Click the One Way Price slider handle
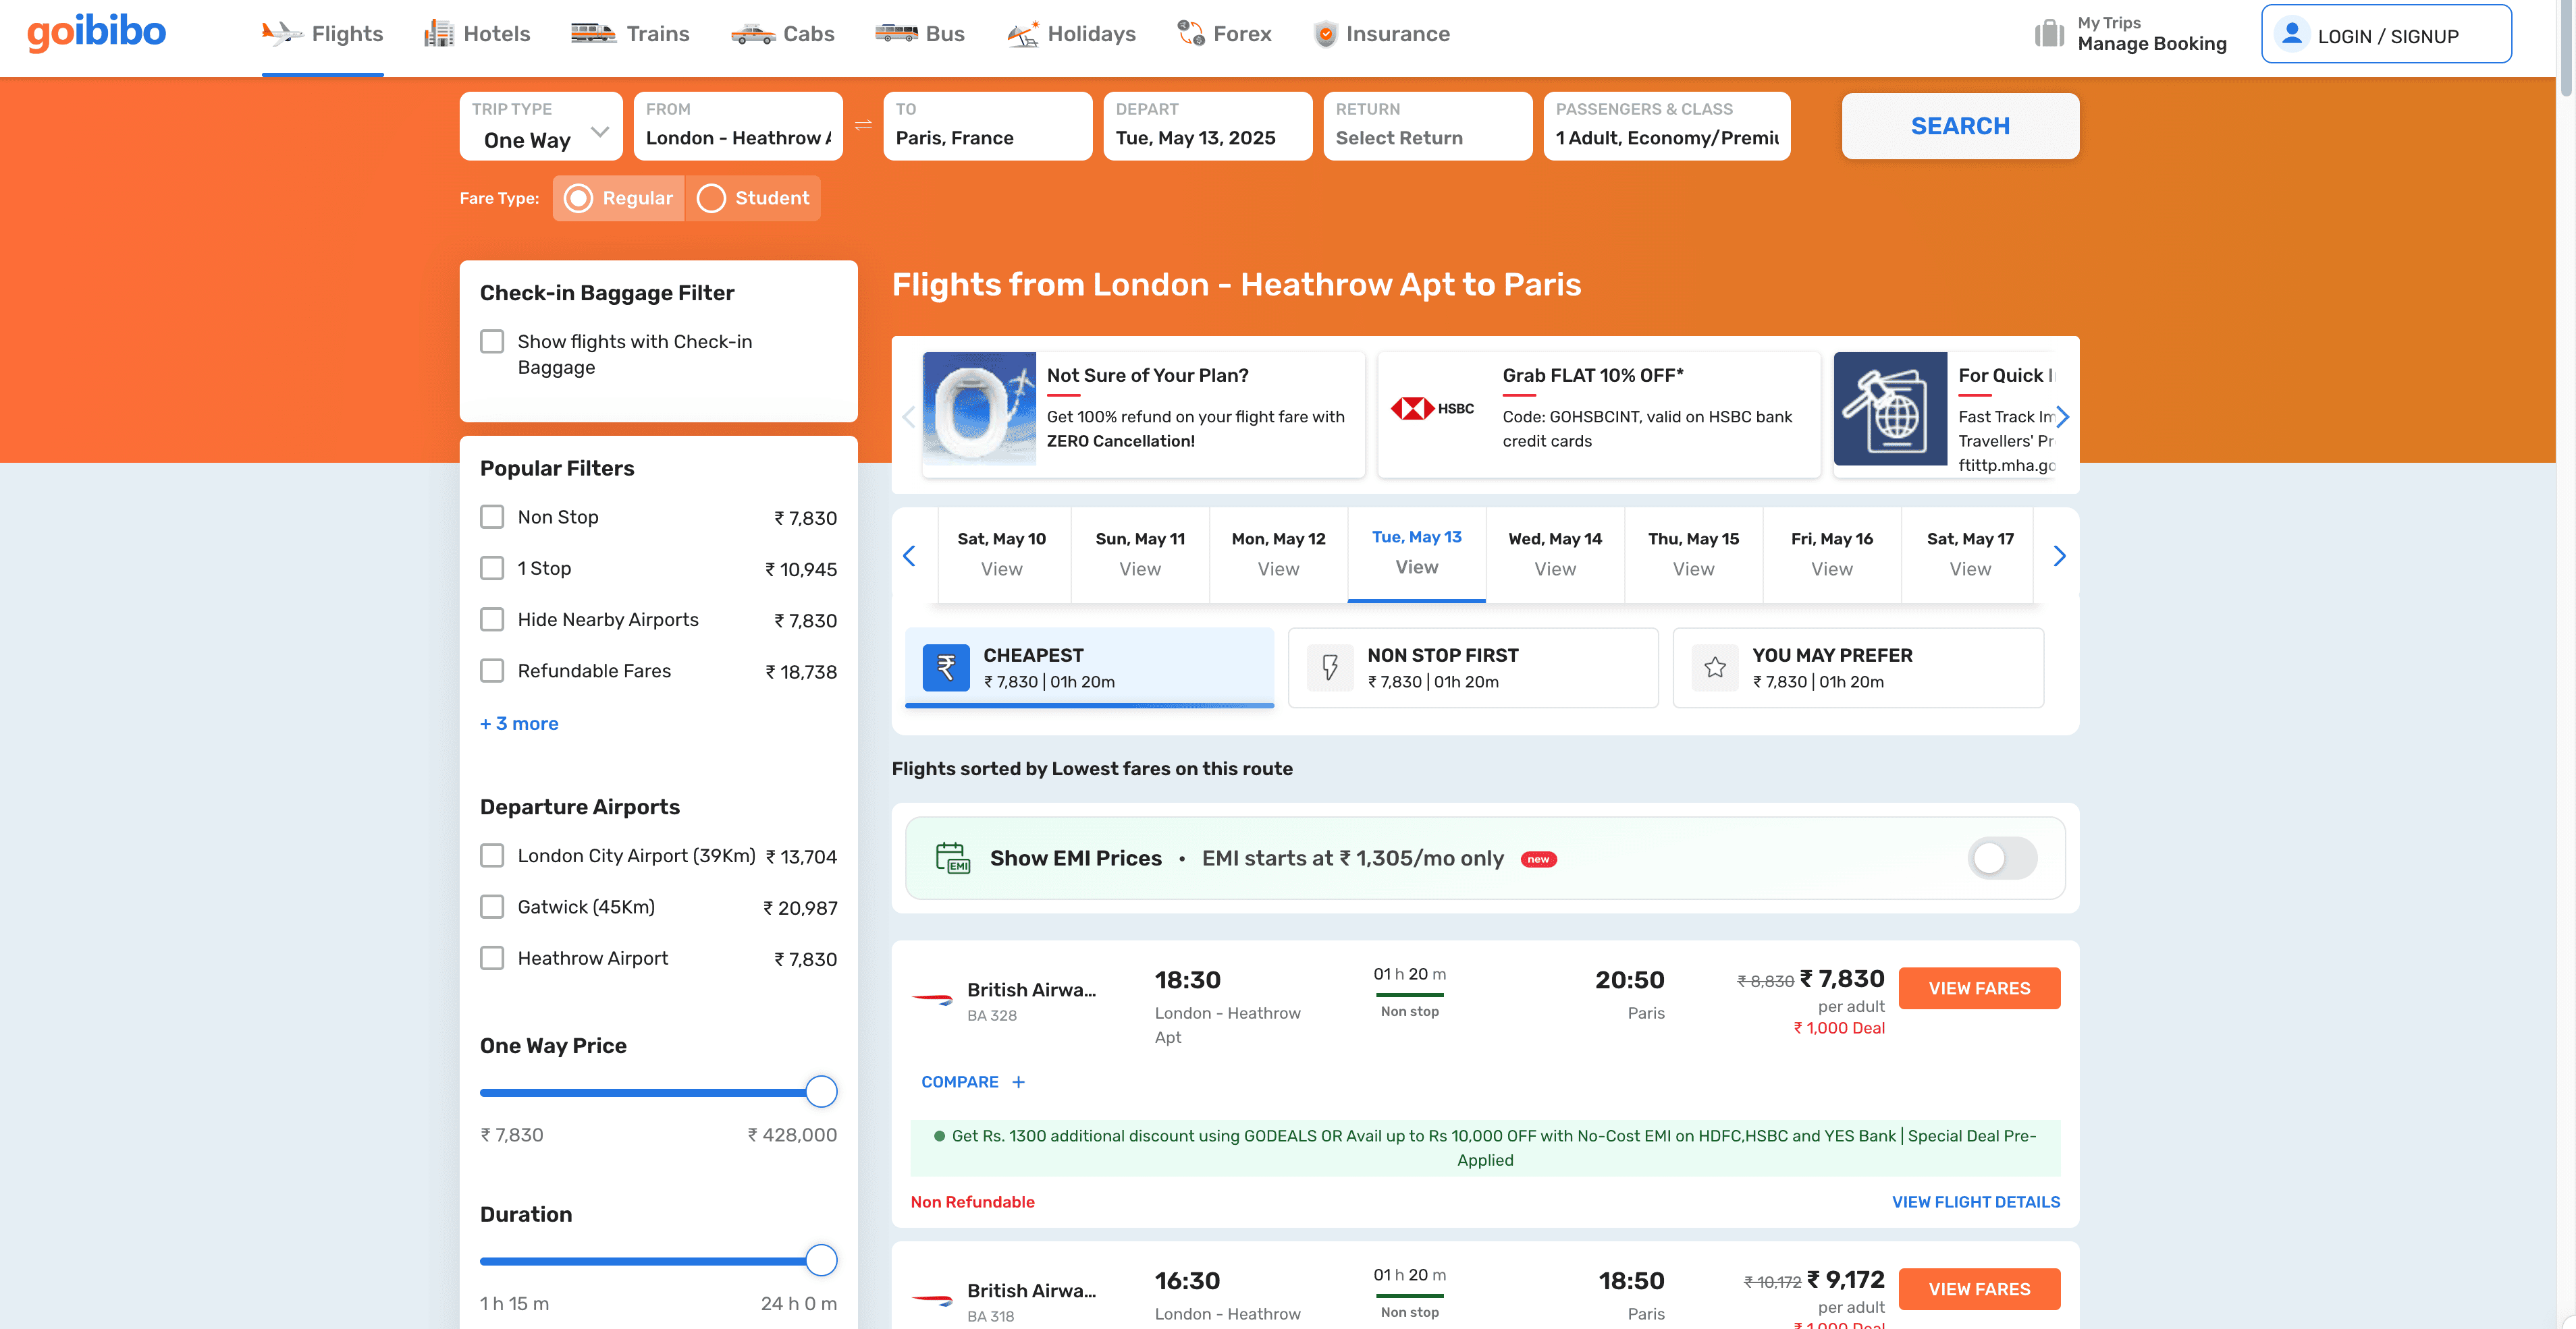The height and width of the screenshot is (1329, 2576). (x=821, y=1092)
